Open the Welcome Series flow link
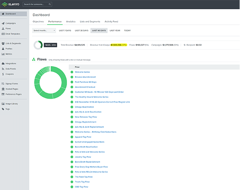Viewport: 240px width, 190px height. point(83,72)
